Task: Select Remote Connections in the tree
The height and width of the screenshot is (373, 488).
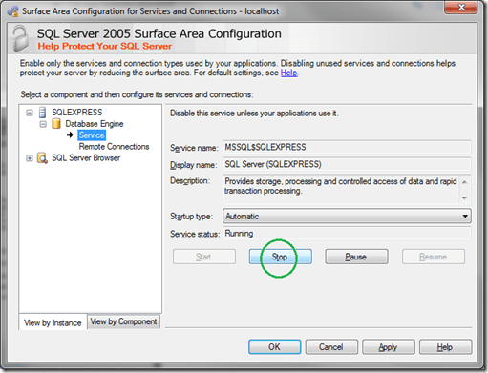Action: pos(114,147)
